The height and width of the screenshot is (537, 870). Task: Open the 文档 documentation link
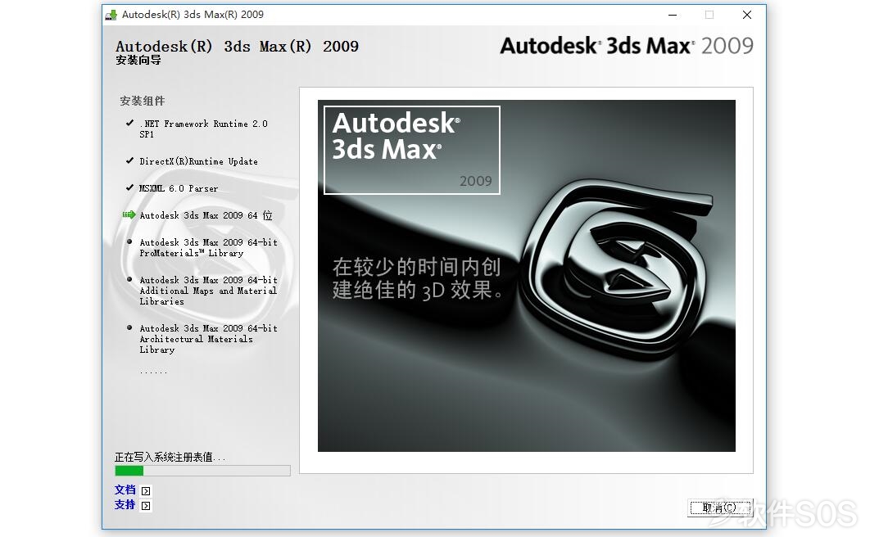point(125,490)
